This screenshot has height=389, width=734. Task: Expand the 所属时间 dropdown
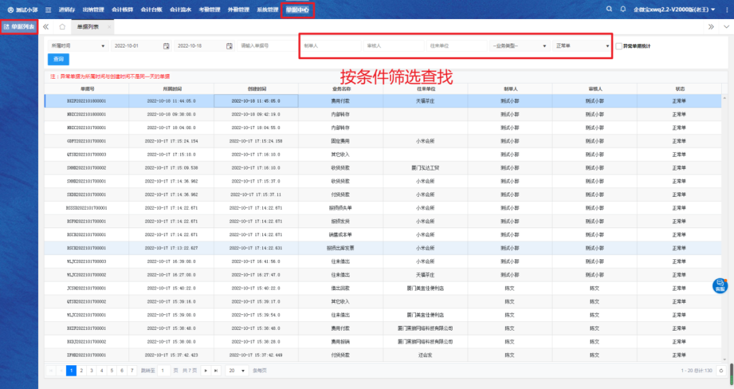coord(77,46)
